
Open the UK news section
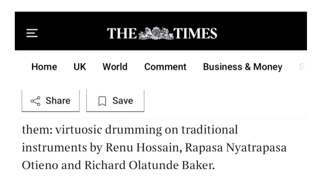click(x=80, y=67)
